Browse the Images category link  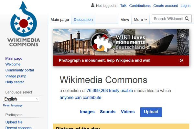coord(87,112)
